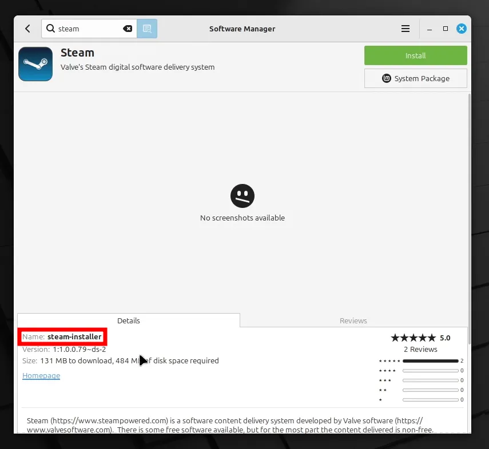Image resolution: width=489 pixels, height=449 pixels.
Task: Open the Homepage link
Action: (41, 375)
